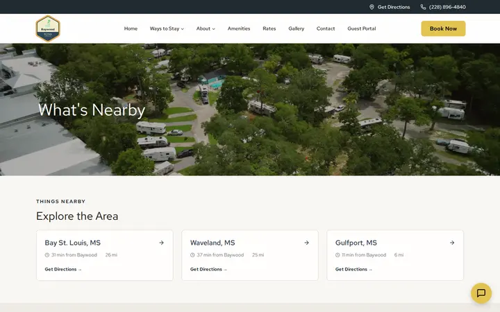
Task: Click the What's Nearby hero heading
Action: coord(92,110)
